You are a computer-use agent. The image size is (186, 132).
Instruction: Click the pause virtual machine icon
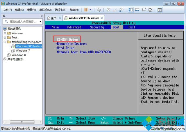86,10
